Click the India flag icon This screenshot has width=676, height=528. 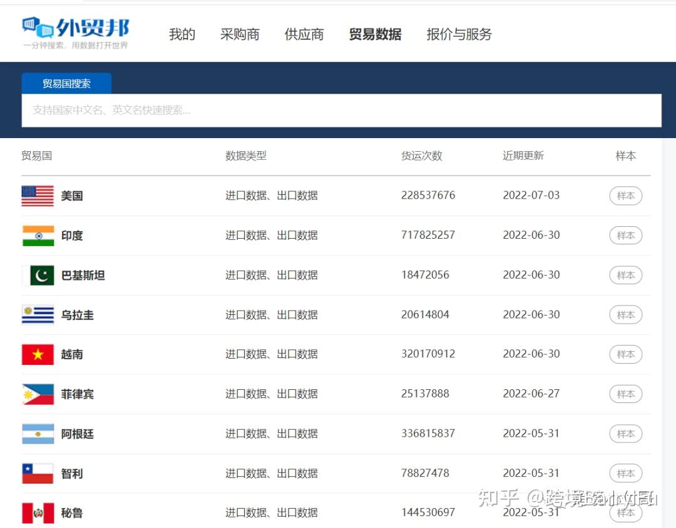pos(38,236)
